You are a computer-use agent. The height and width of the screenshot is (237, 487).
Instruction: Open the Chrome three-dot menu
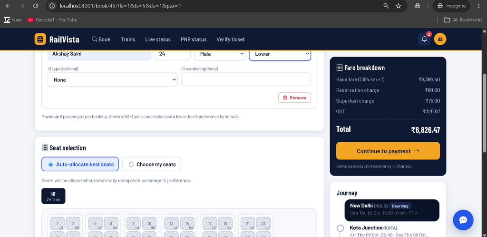point(478,6)
